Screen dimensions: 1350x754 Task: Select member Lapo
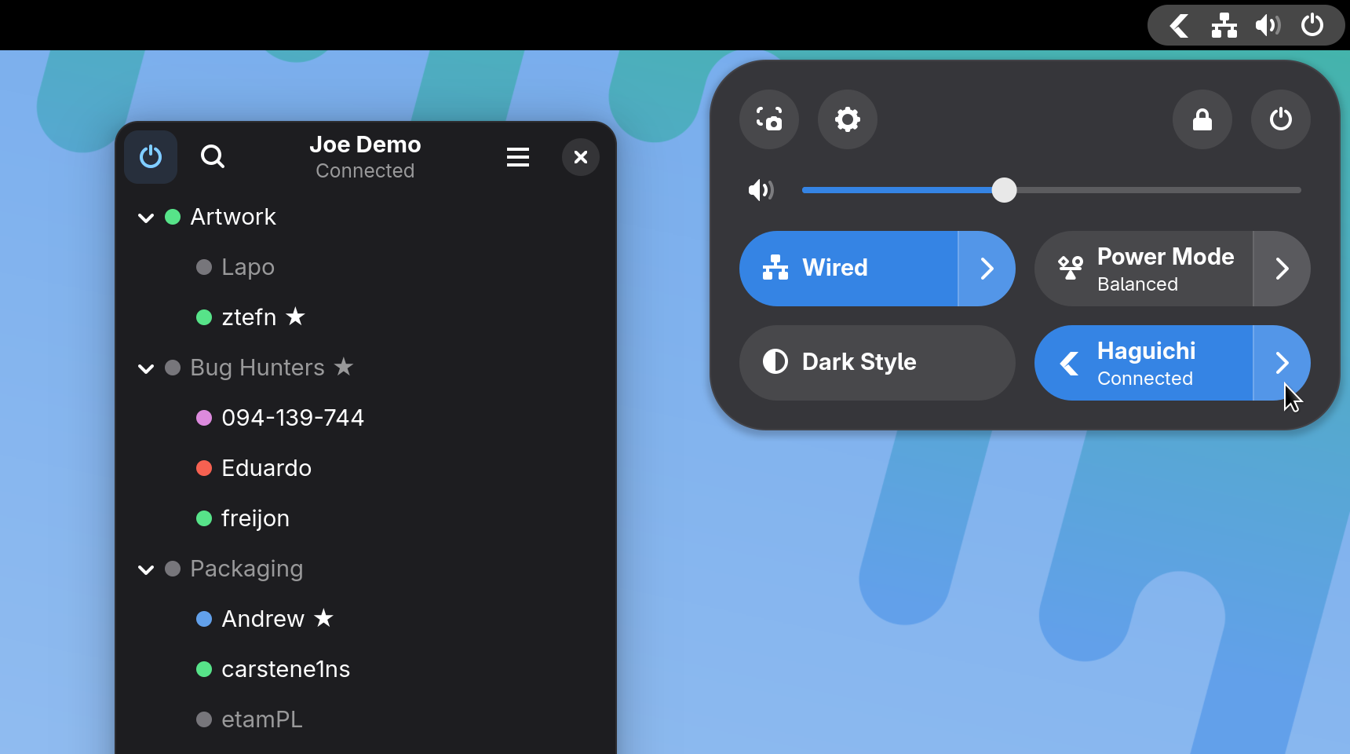click(x=366, y=267)
